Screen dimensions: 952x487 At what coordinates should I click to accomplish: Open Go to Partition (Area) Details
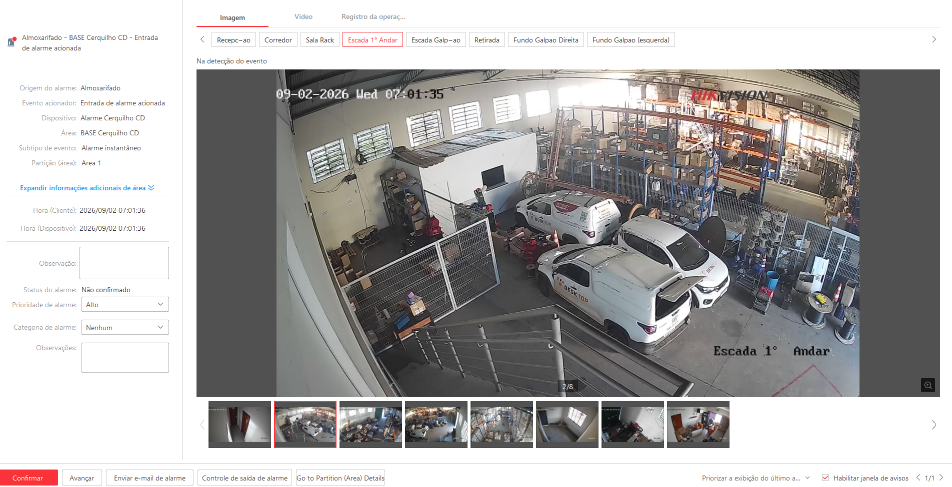point(340,478)
